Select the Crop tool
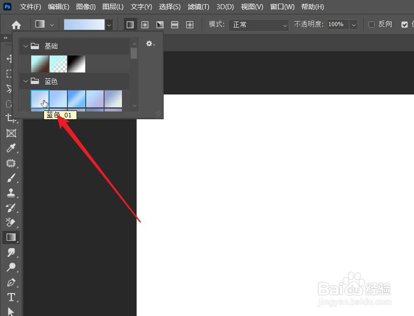The image size is (414, 316). point(11,118)
